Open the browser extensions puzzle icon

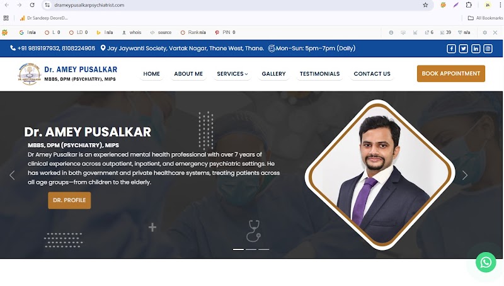469,5
